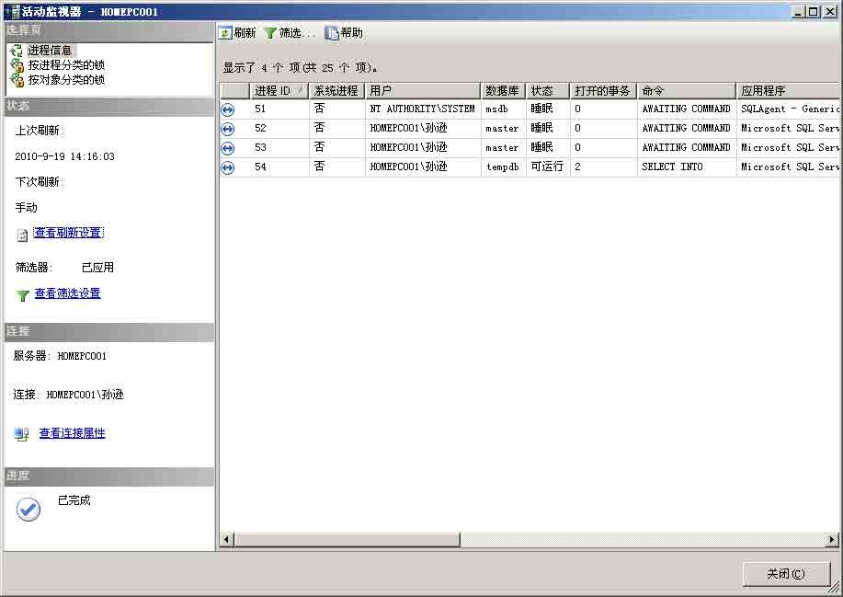This screenshot has width=843, height=597.
Task: Select the SELECT INTO command cell
Action: click(672, 167)
